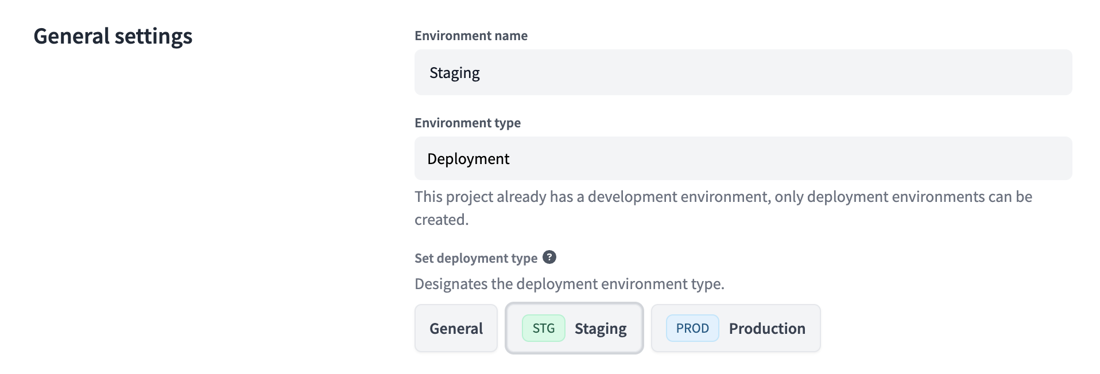Click the Set deployment type label
Image resolution: width=1100 pixels, height=374 pixels.
(475, 258)
